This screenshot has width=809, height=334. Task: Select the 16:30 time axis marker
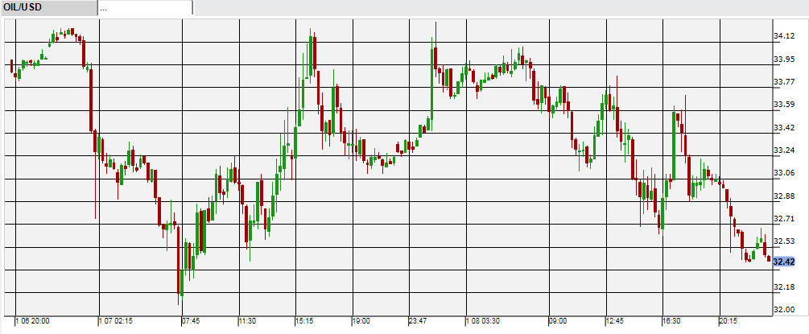click(671, 321)
